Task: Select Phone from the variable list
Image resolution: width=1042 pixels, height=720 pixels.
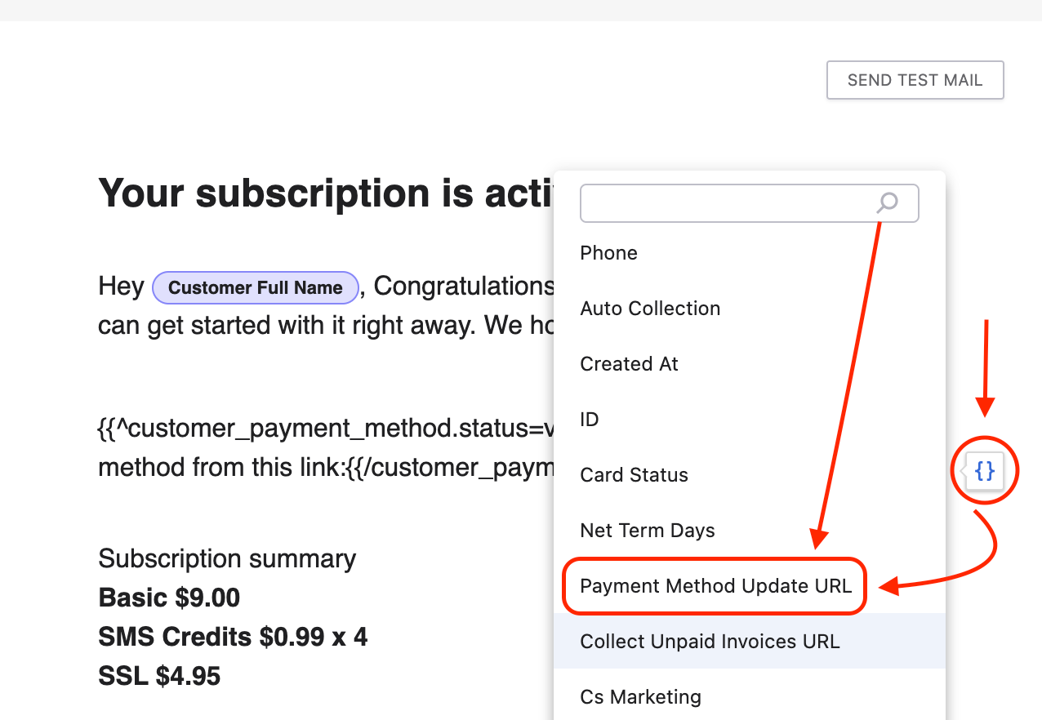Action: [609, 253]
